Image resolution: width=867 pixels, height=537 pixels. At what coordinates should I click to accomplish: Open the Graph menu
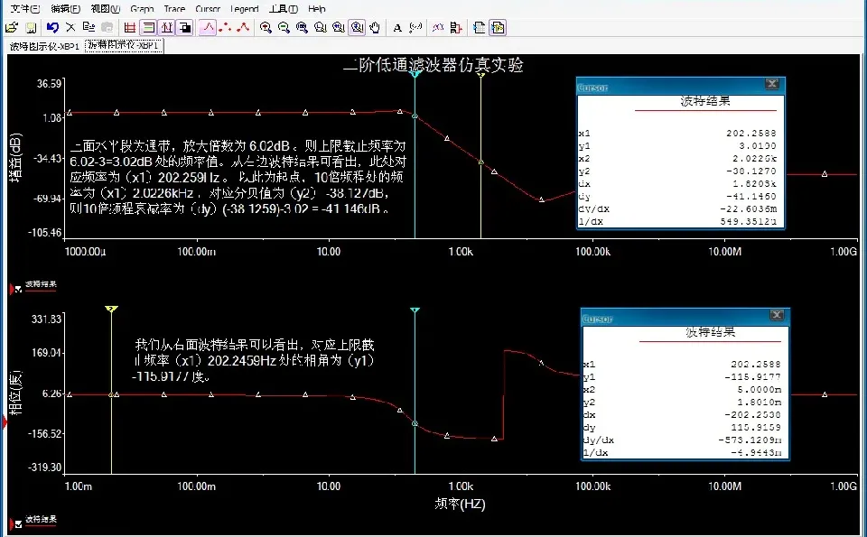[x=142, y=9]
